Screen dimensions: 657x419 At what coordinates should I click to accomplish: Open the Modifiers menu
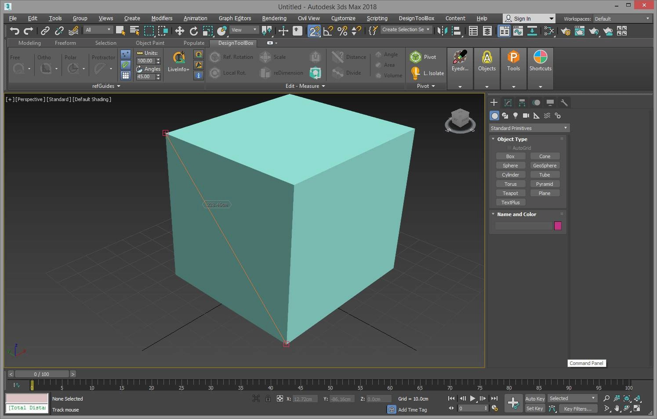pyautogui.click(x=162, y=18)
